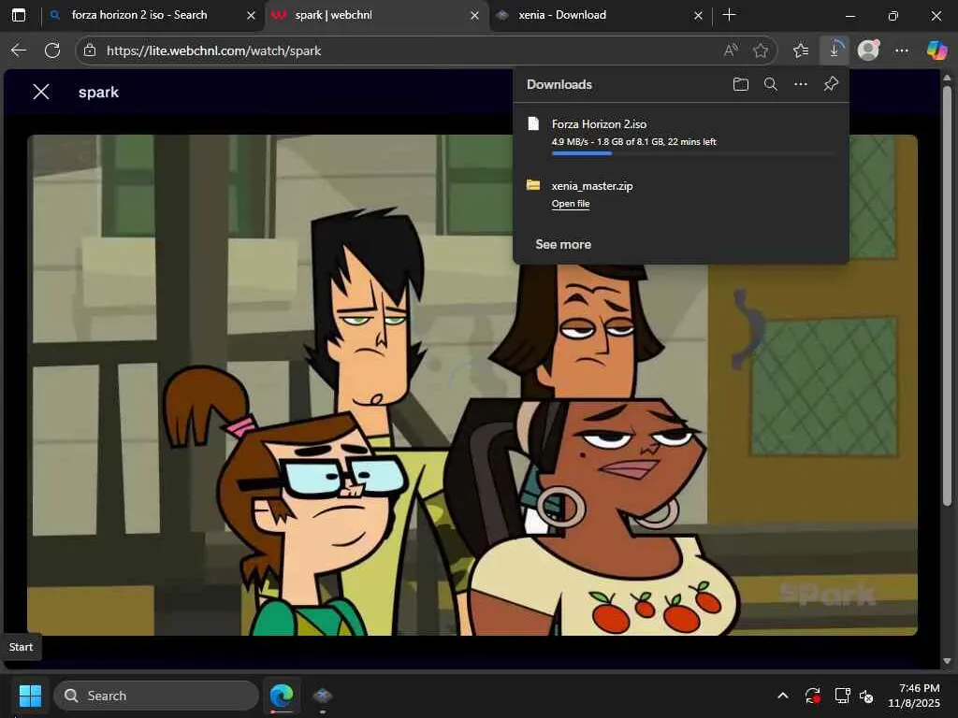The width and height of the screenshot is (958, 718).
Task: Open more options in Downloads panel
Action: 800,84
